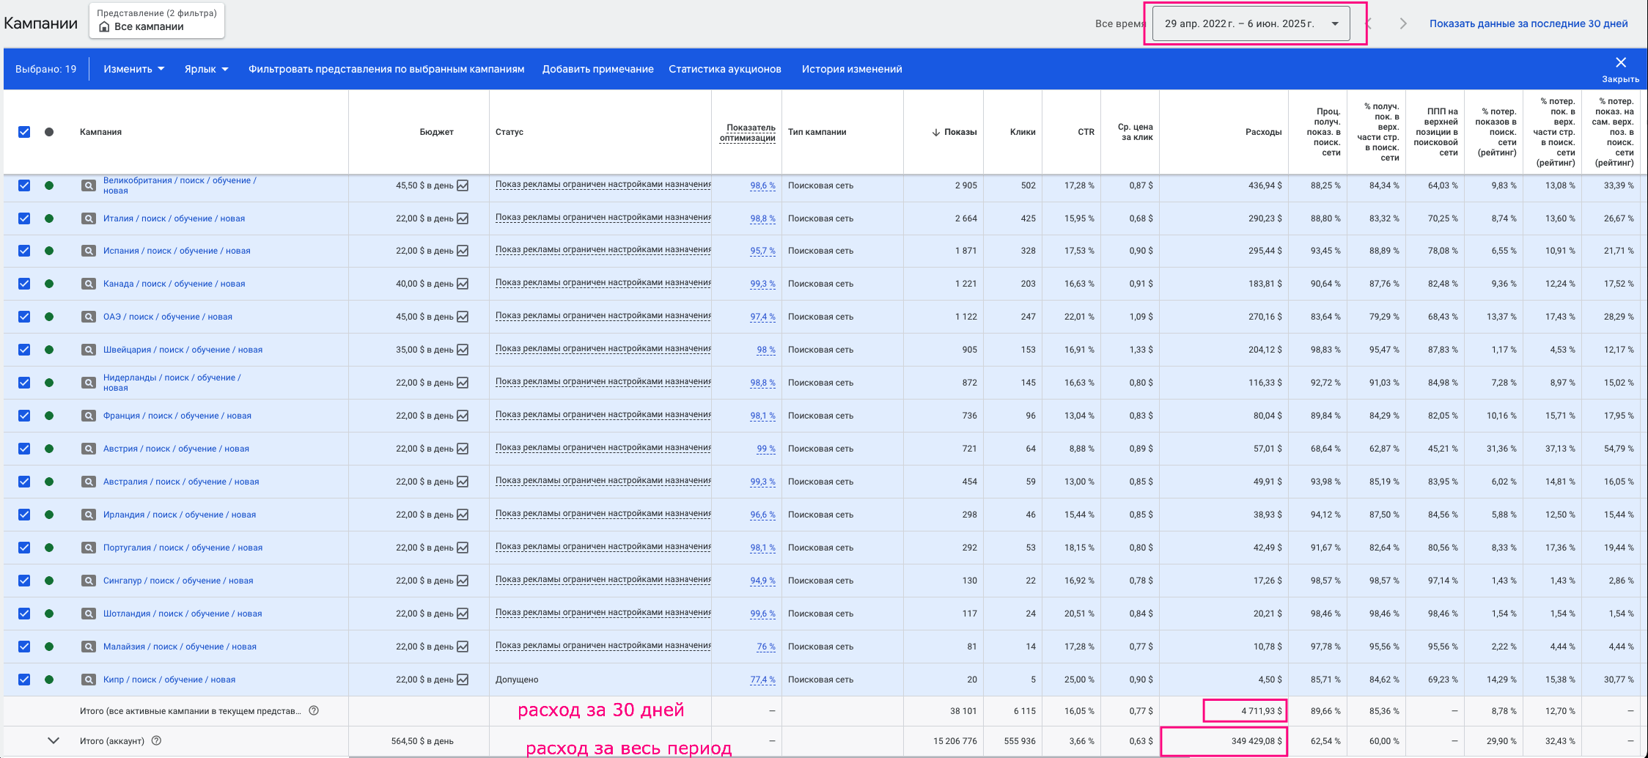Open История изменений
The image size is (1648, 758).
click(852, 68)
